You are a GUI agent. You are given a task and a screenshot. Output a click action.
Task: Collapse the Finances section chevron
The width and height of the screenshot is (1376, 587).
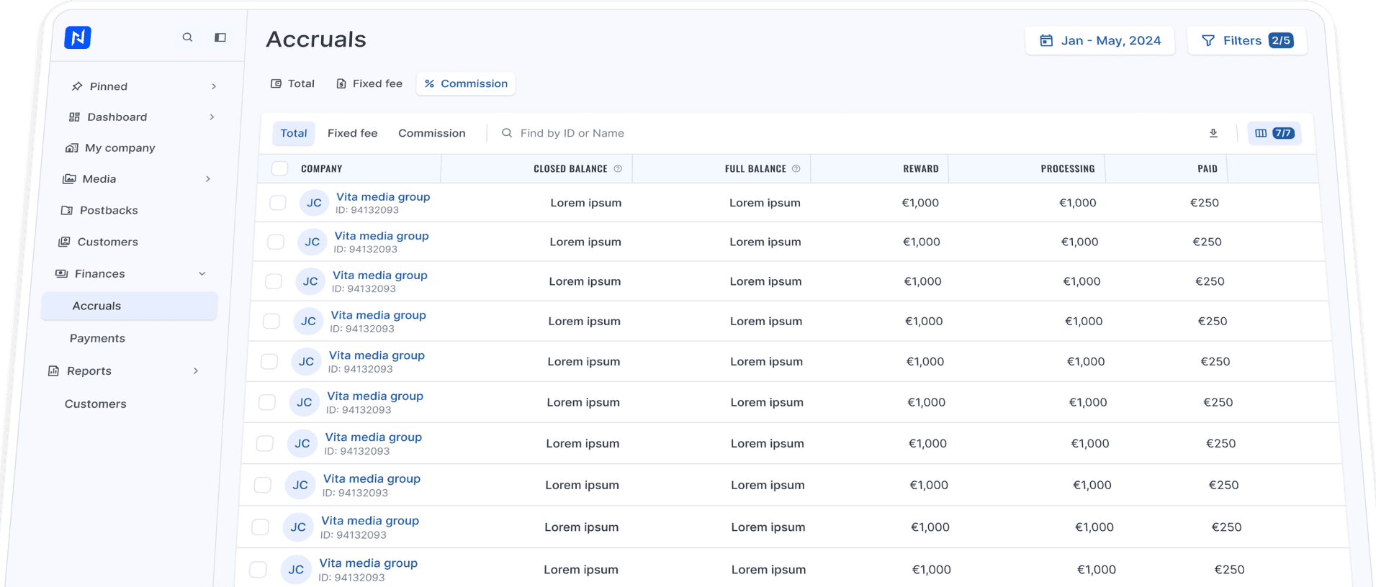202,273
